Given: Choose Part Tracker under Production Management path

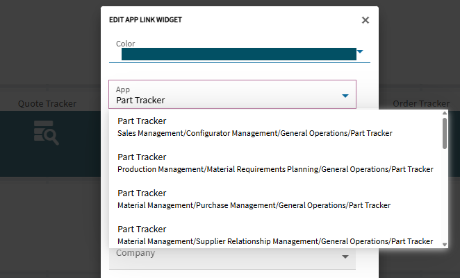Looking at the screenshot, I should point(275,163).
